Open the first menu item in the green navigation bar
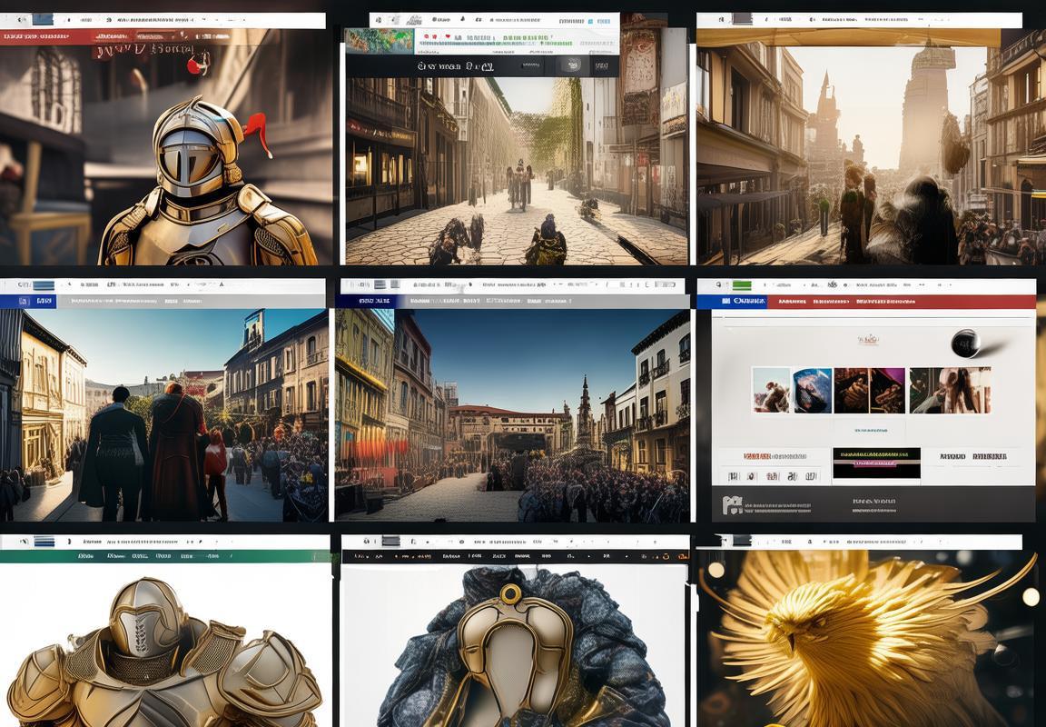 tap(86, 555)
